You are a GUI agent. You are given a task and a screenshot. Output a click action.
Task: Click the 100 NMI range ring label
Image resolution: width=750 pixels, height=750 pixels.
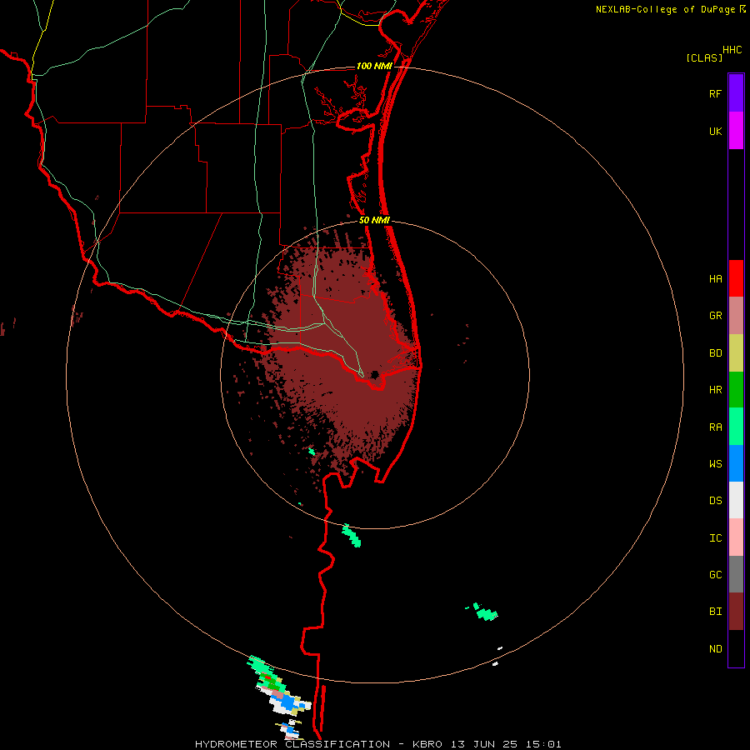tap(374, 66)
